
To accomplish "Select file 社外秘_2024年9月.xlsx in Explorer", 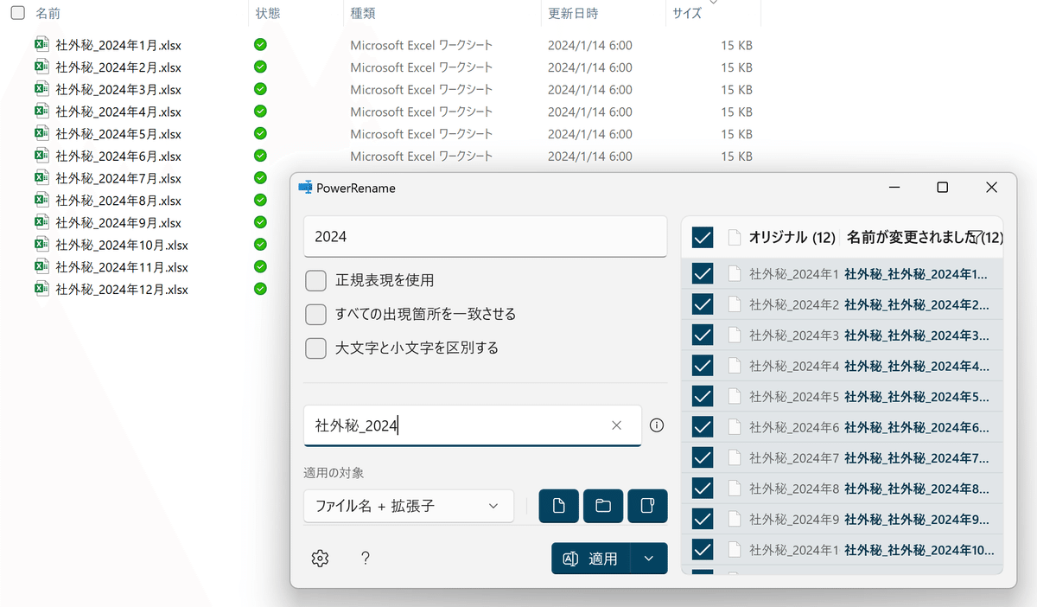I will click(118, 222).
